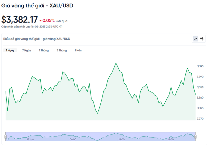Grab the right handle of range navigator

pos(195,137)
